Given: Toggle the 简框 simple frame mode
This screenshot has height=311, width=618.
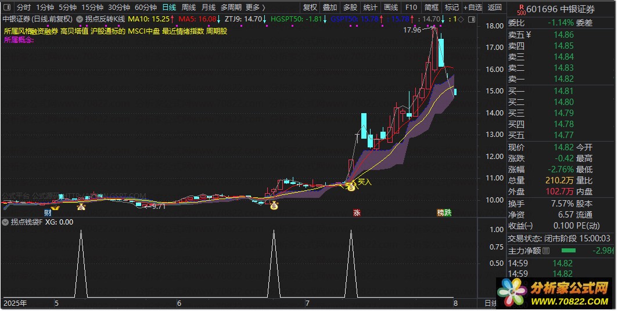Looking at the screenshot, I should 432,8.
